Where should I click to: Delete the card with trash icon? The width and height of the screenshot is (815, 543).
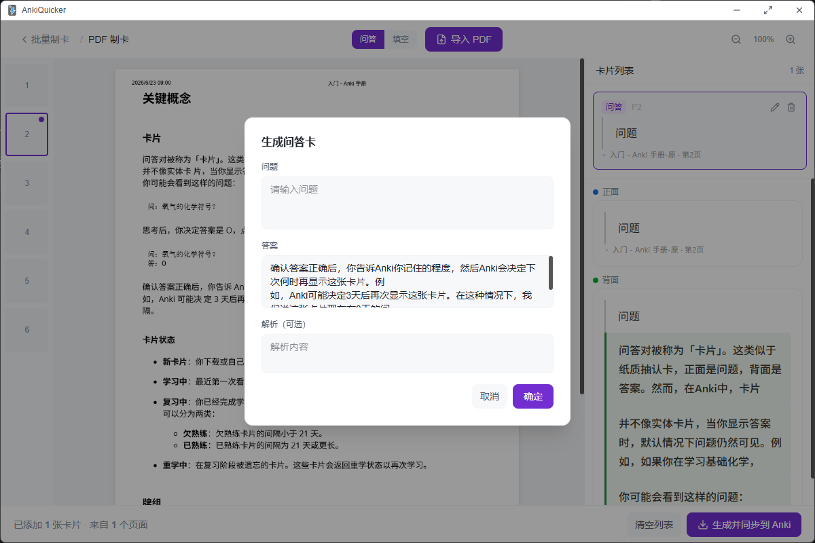coord(791,107)
